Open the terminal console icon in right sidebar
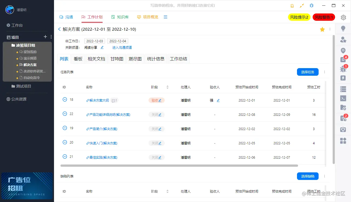This screenshot has width=351, height=202. point(343,98)
